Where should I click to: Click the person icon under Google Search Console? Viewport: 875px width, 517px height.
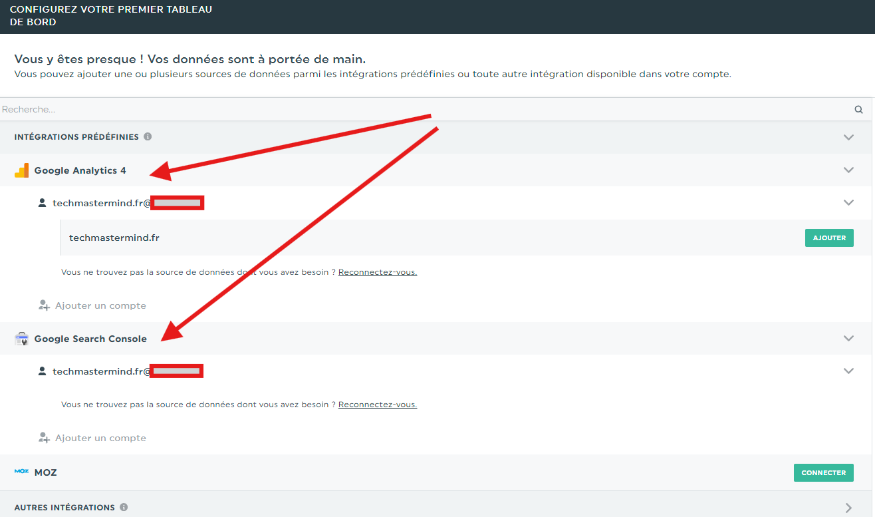[42, 371]
